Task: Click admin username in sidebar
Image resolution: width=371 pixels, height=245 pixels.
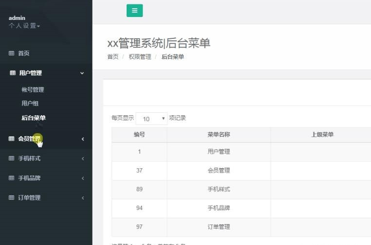Action: pos(17,18)
